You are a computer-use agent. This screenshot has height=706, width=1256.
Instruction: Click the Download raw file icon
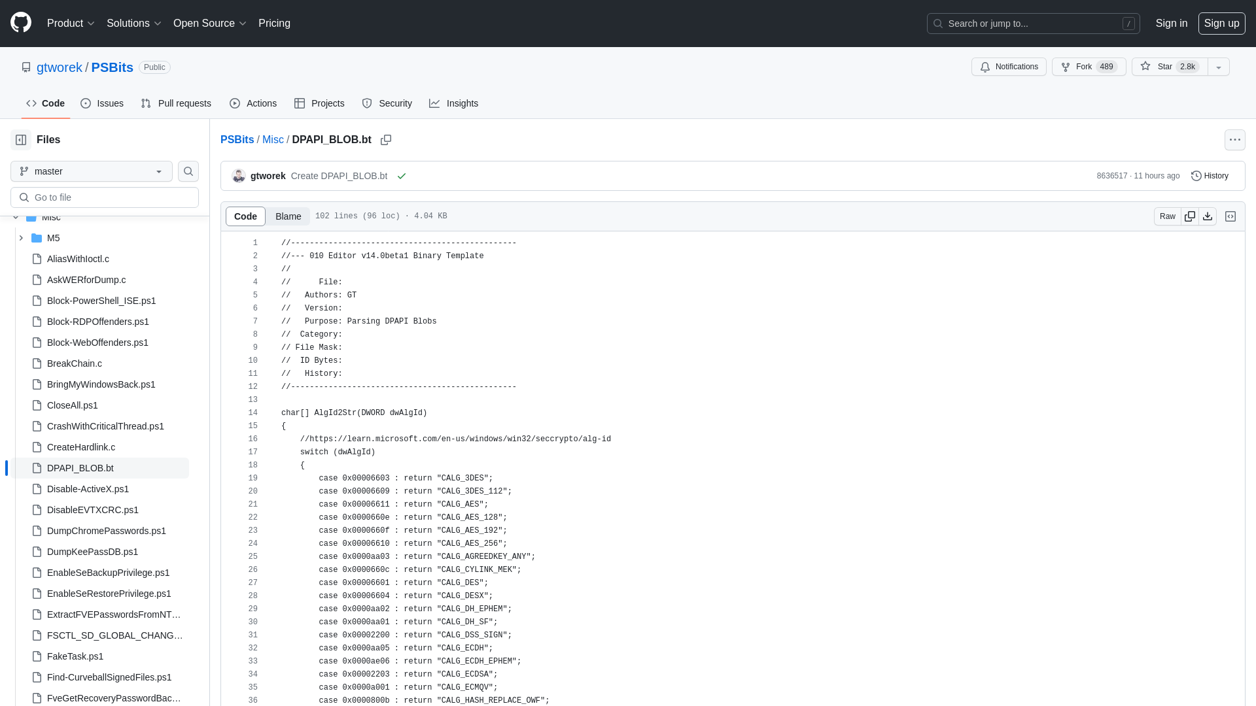tap(1208, 216)
